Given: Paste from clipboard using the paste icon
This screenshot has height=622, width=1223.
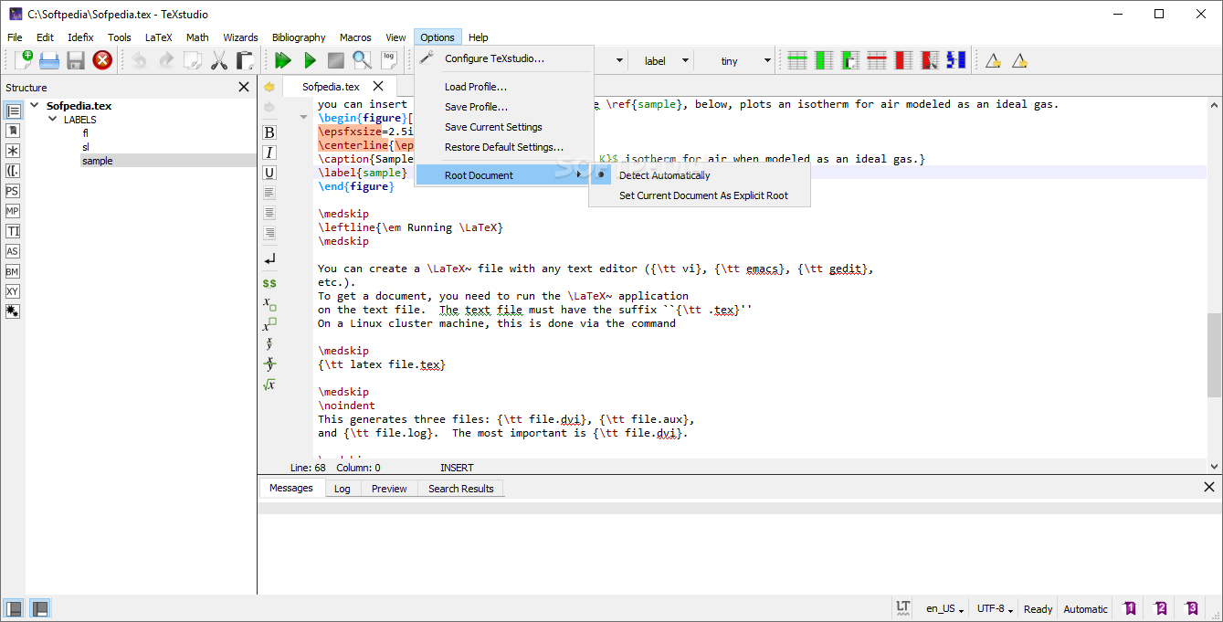Looking at the screenshot, I should pos(245,60).
